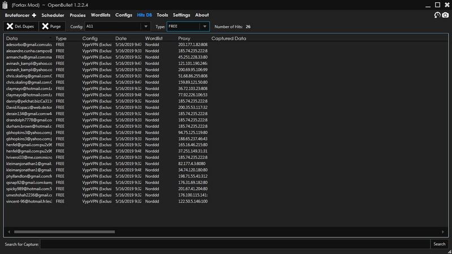Click the scroll left arrow of horizontal scrollbar
Viewport: 452px width, 254px height.
[x=9, y=232]
